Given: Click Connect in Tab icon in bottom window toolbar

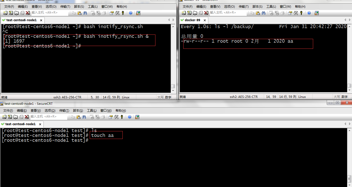Looking at the screenshot, I should pos(15,117).
